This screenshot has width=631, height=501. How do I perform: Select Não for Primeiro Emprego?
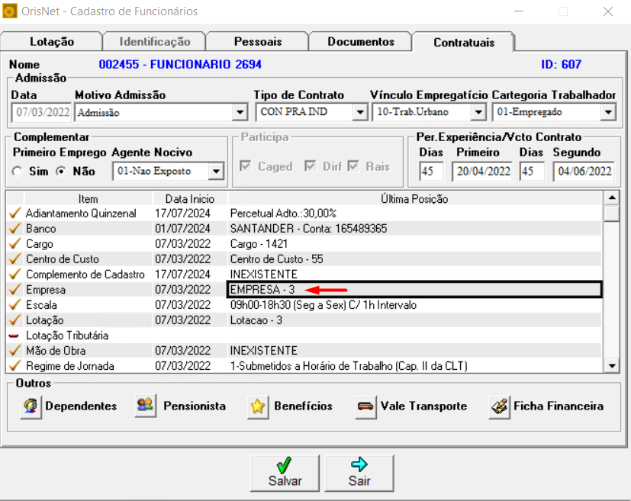(61, 172)
